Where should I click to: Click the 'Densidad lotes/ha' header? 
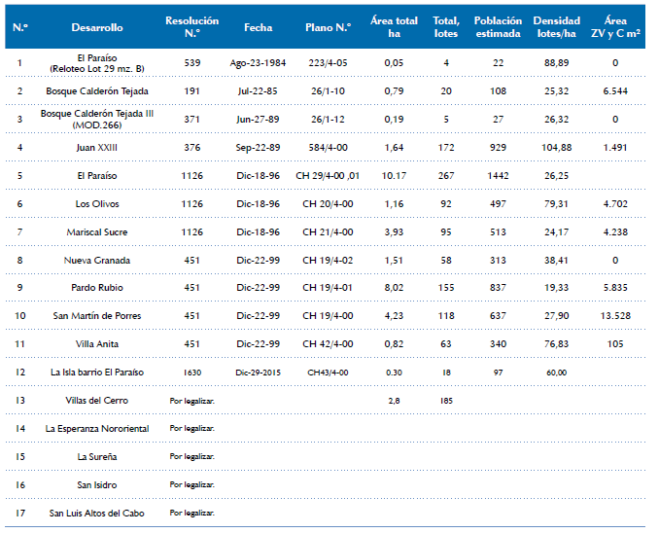tap(557, 27)
